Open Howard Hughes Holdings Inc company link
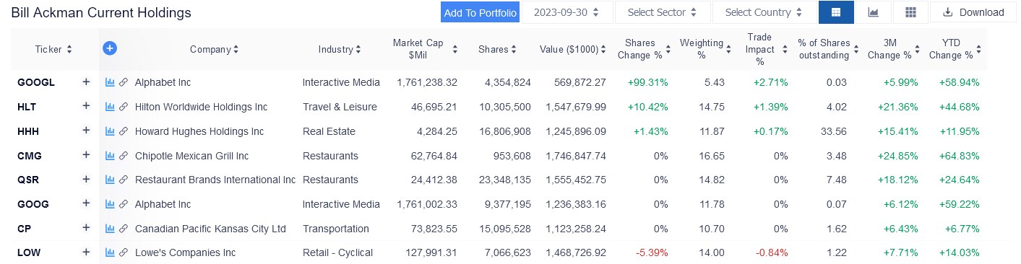 click(199, 131)
